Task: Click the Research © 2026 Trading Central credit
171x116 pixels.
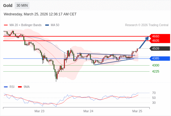Action: (147, 25)
